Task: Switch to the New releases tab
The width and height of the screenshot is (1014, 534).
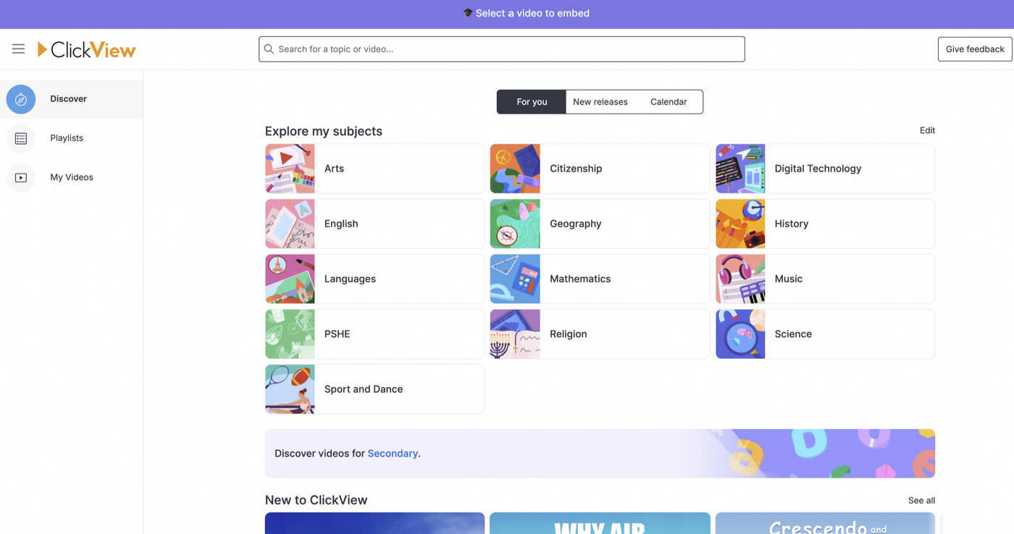Action: pyautogui.click(x=600, y=102)
